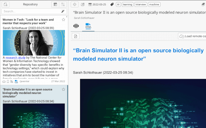The width and height of the screenshot is (206, 128).
Task: Click the tag icon to edit tags
Action: (x=112, y=4)
